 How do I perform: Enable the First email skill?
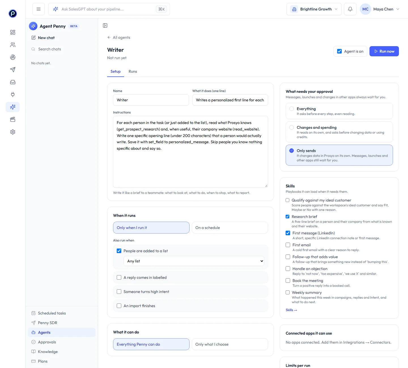click(288, 245)
